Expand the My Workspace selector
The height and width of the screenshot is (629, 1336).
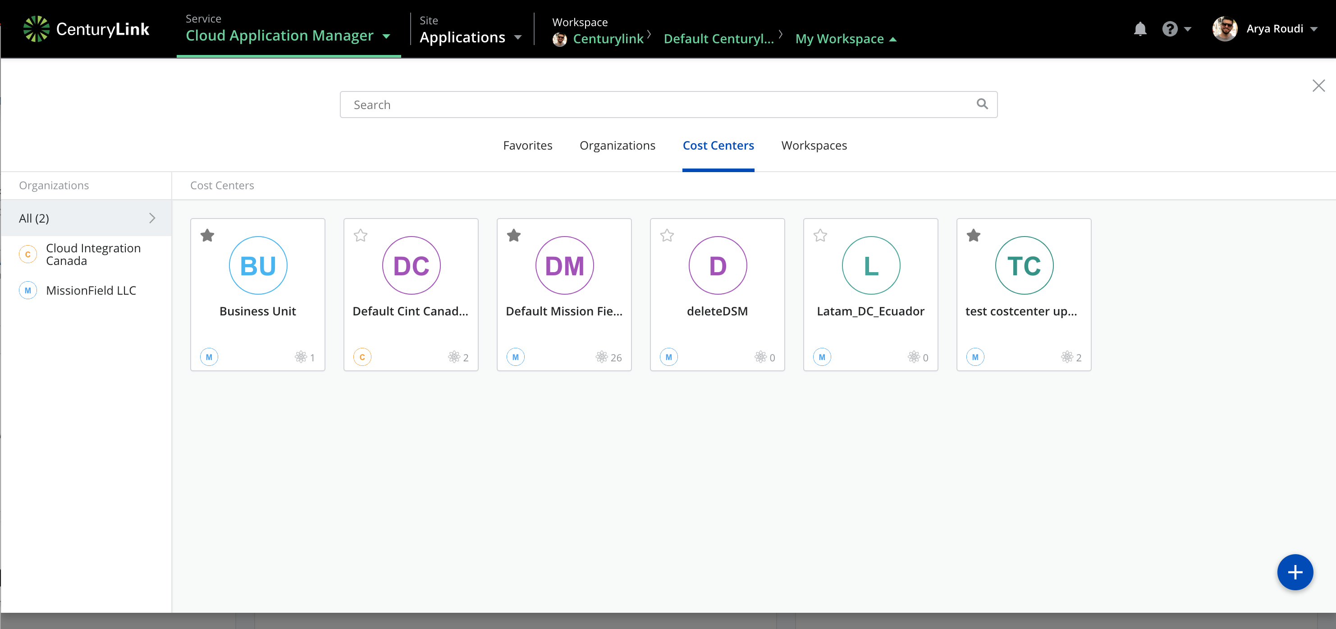click(x=843, y=38)
